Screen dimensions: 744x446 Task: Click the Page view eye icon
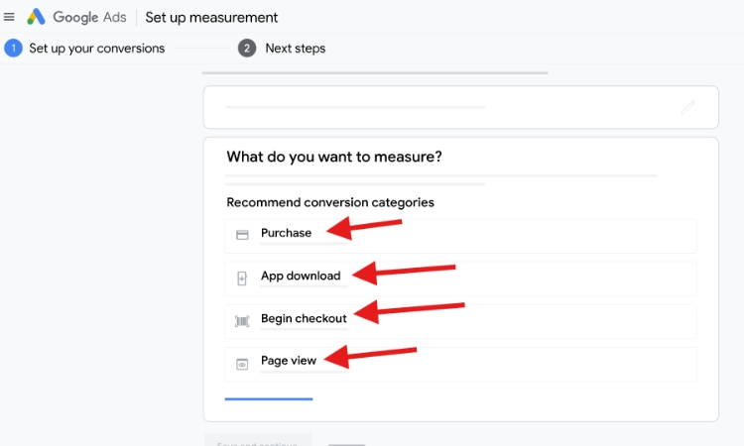click(x=242, y=364)
